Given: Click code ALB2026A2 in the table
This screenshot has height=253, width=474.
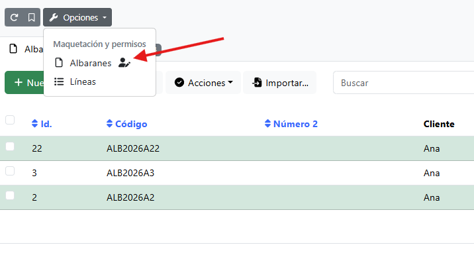Looking at the screenshot, I should pyautogui.click(x=130, y=197).
